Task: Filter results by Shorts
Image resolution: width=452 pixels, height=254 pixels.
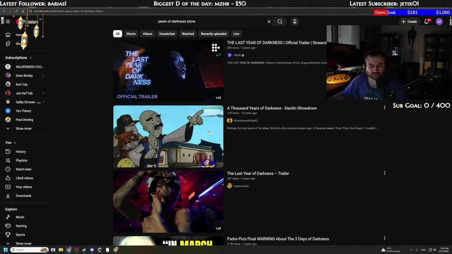Action: tap(131, 34)
